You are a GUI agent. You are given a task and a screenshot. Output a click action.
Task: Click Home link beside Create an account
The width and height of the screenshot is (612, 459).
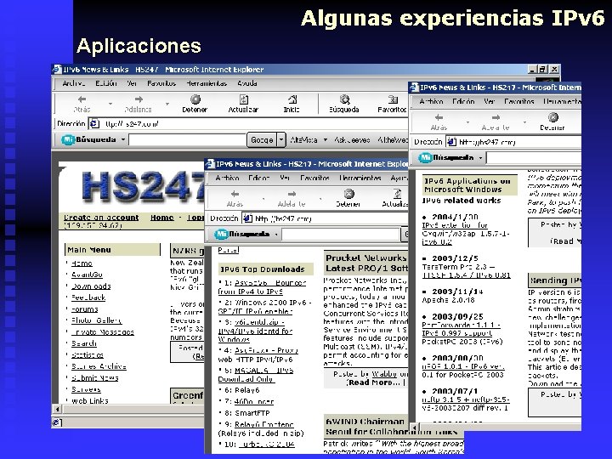[162, 218]
